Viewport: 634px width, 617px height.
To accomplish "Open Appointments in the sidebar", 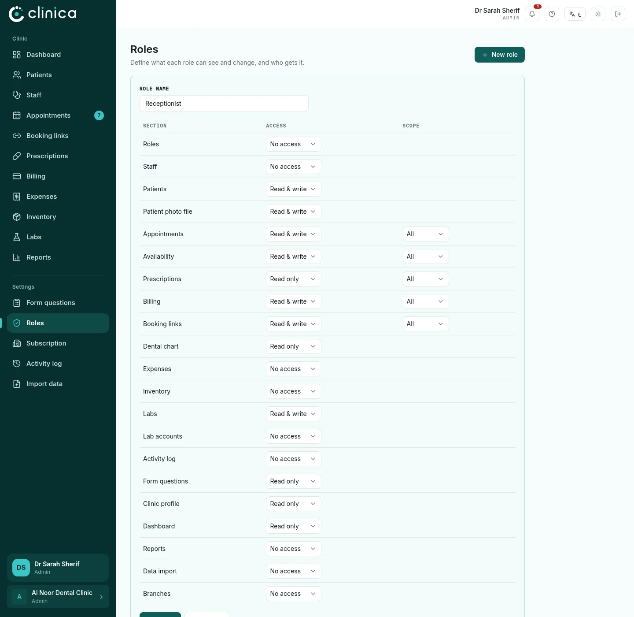I will [58, 115].
